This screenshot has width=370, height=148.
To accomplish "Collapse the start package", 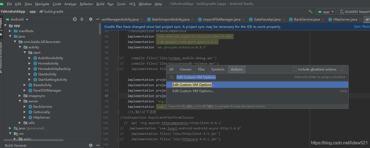I will tap(25, 53).
